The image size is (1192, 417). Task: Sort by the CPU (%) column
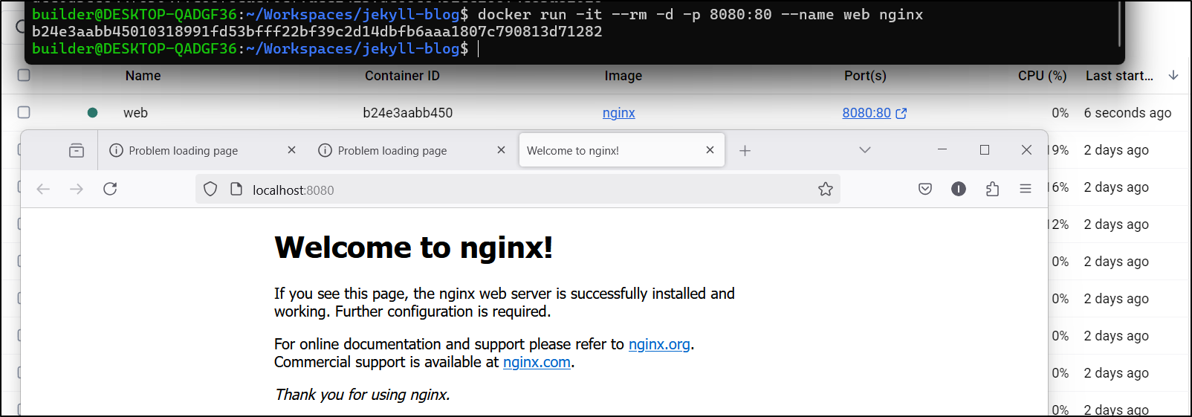pyautogui.click(x=1042, y=76)
